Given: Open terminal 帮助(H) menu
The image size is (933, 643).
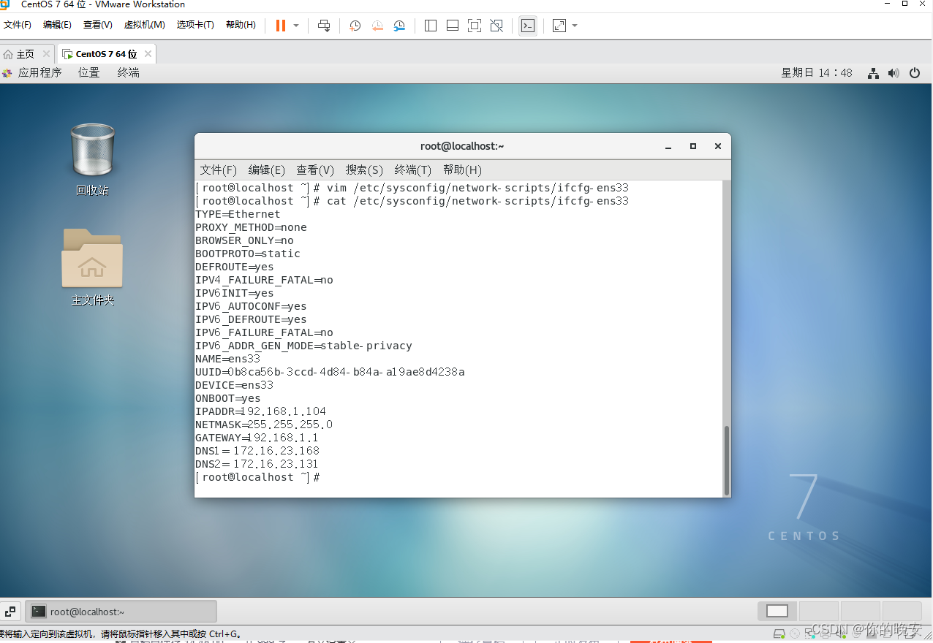Looking at the screenshot, I should pyautogui.click(x=462, y=170).
